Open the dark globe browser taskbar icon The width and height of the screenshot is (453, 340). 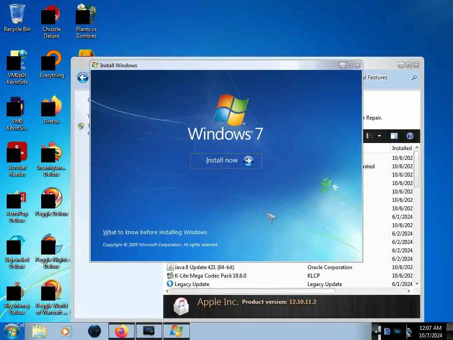(x=95, y=331)
